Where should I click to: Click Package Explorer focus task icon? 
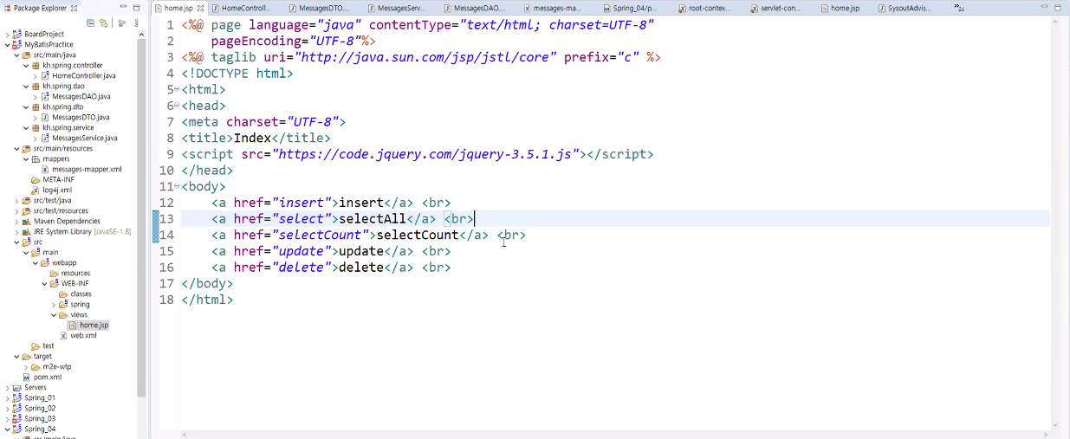coord(122,23)
